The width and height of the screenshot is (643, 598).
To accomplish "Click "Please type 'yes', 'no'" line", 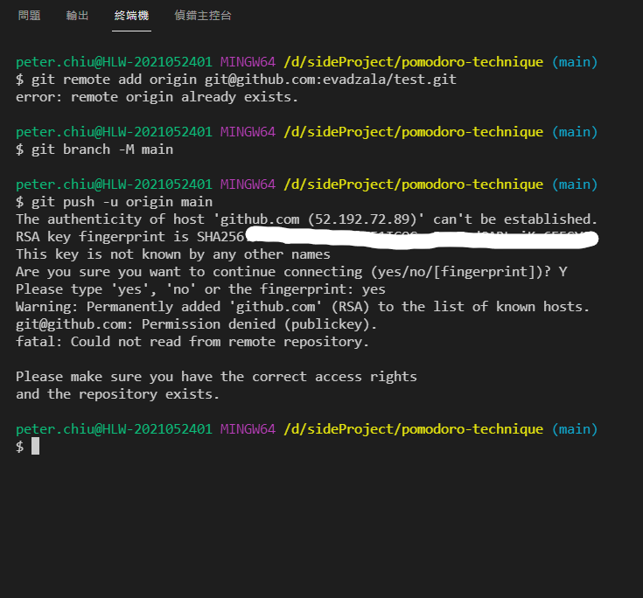I will pos(200,289).
